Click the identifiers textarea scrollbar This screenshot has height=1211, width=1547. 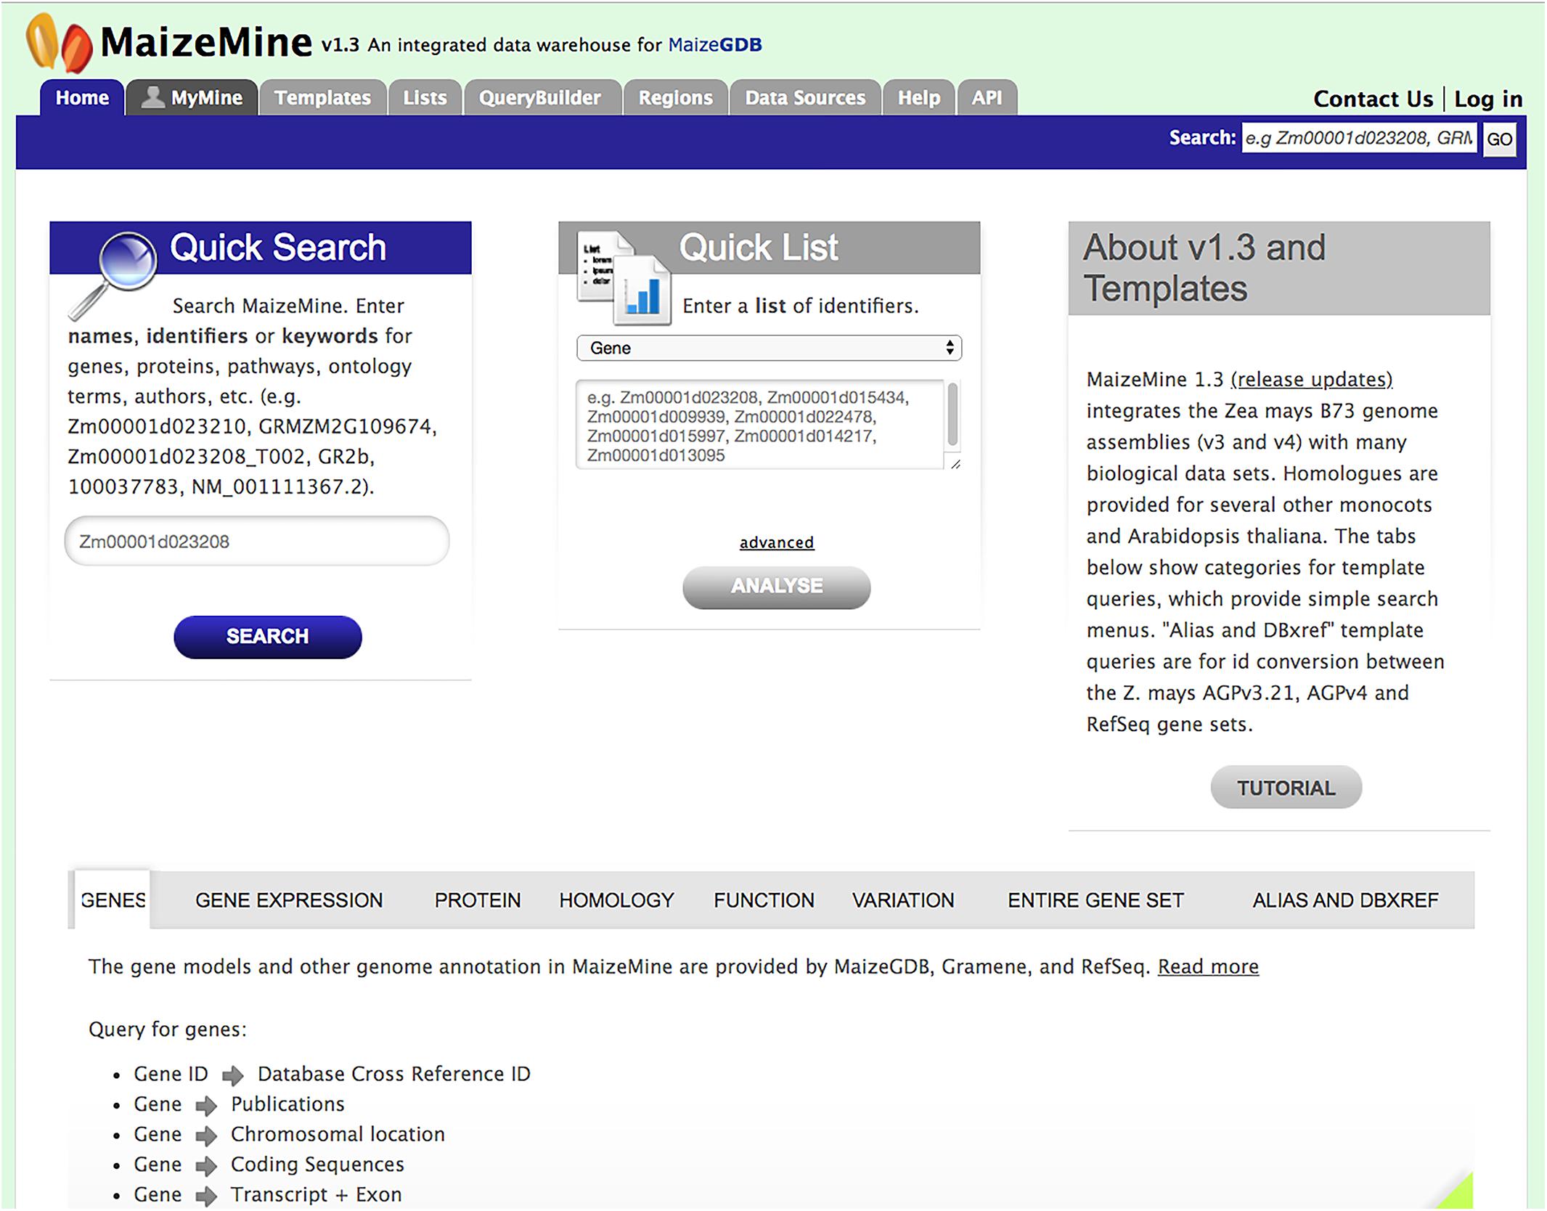[952, 415]
